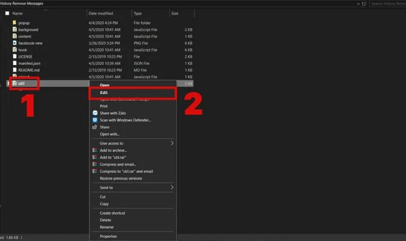Click History Remove Messages in address bar

21,3
